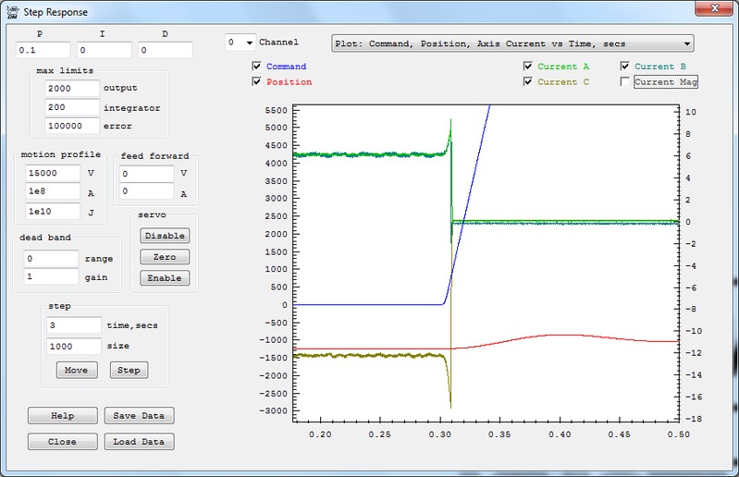739x477 pixels.
Task: Click the step size input field
Action: (73, 347)
